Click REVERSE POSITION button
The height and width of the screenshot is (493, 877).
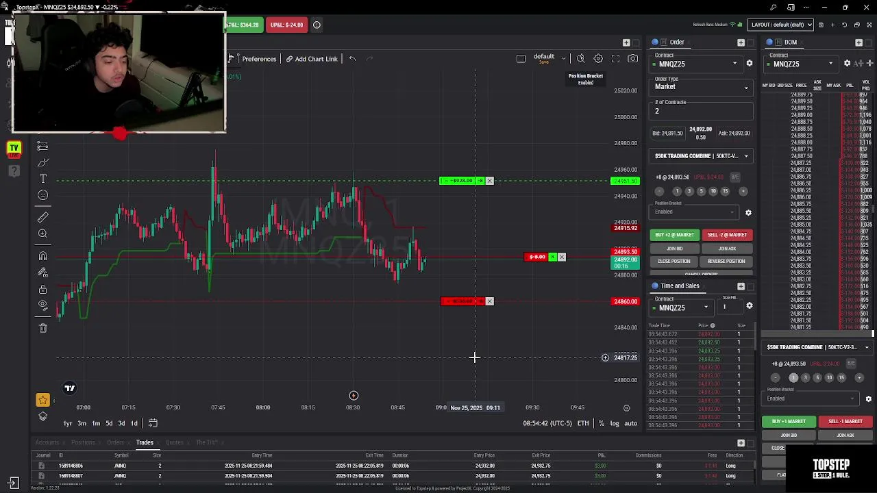[x=726, y=261]
